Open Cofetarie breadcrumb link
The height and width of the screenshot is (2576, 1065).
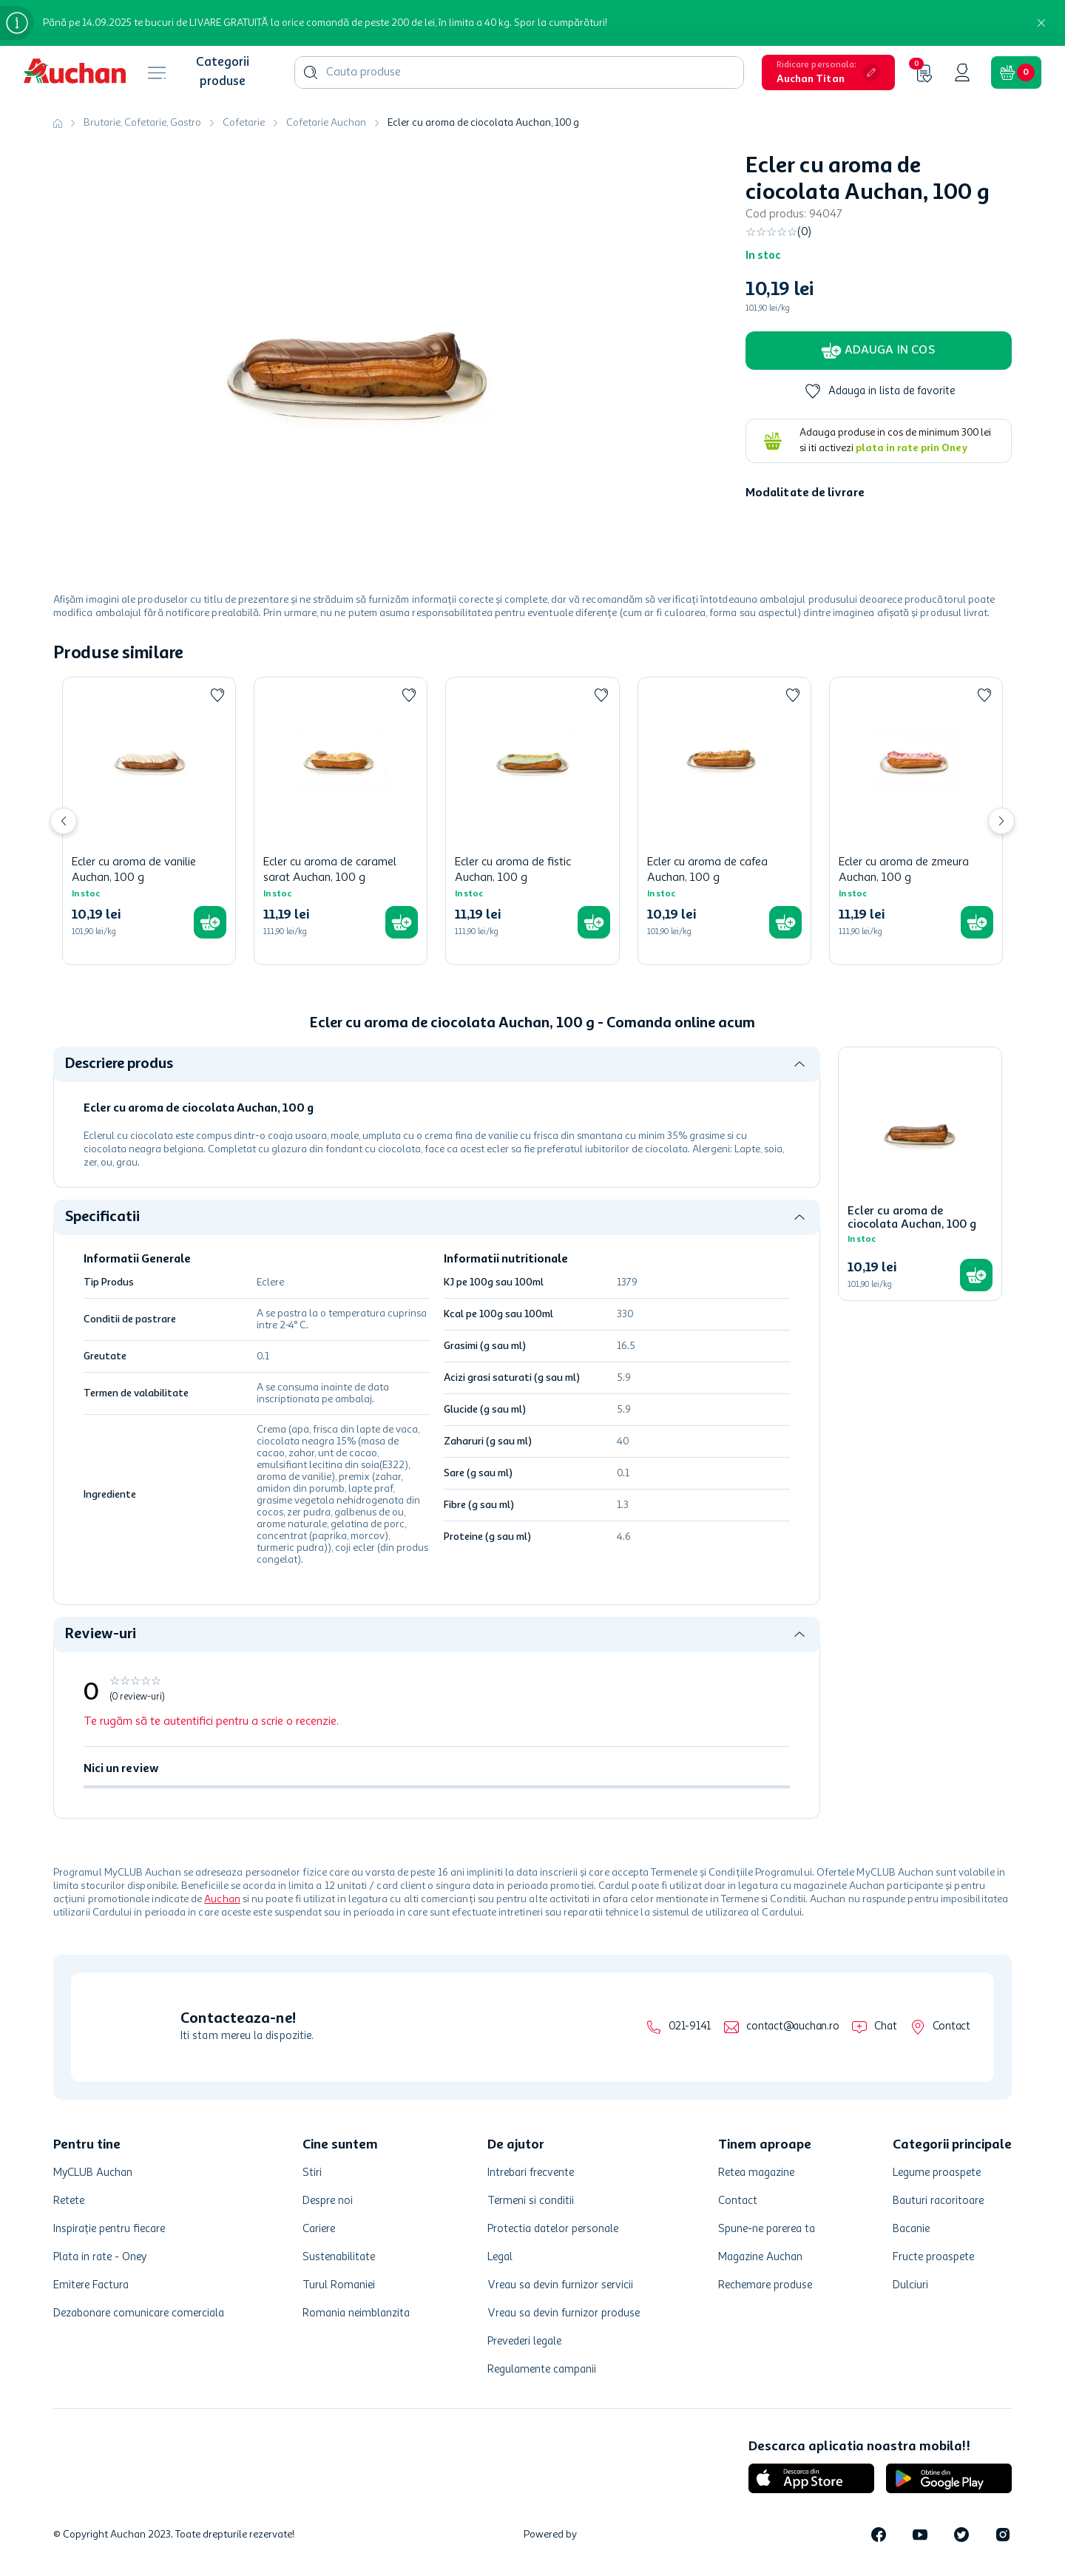244,123
